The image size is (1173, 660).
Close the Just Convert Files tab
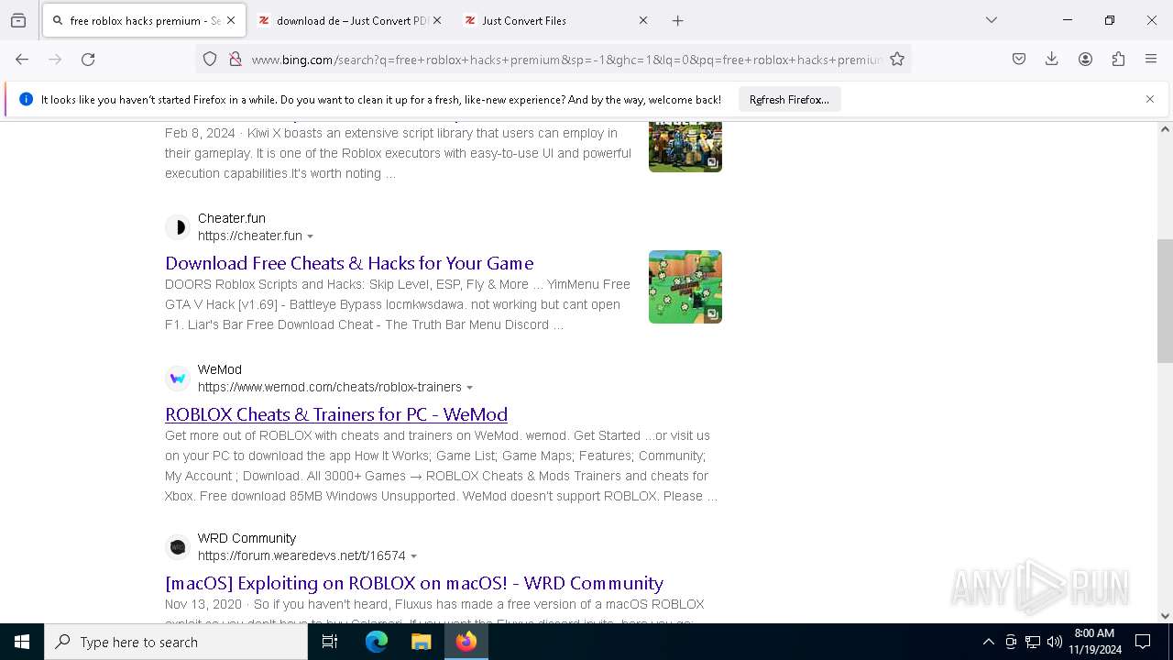click(x=643, y=20)
